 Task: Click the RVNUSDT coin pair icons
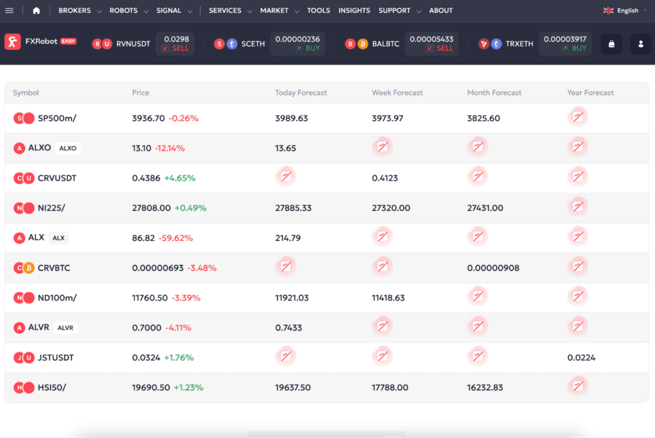102,44
